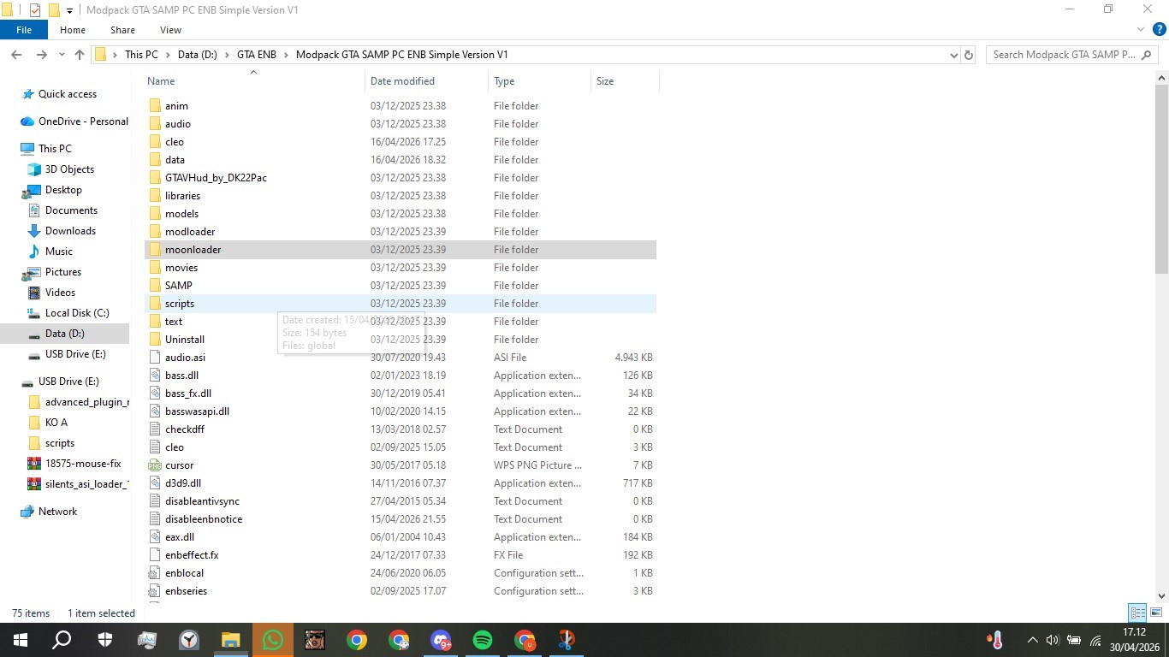The height and width of the screenshot is (657, 1169).
Task: Open WhatsApp from the taskbar
Action: pos(273,640)
